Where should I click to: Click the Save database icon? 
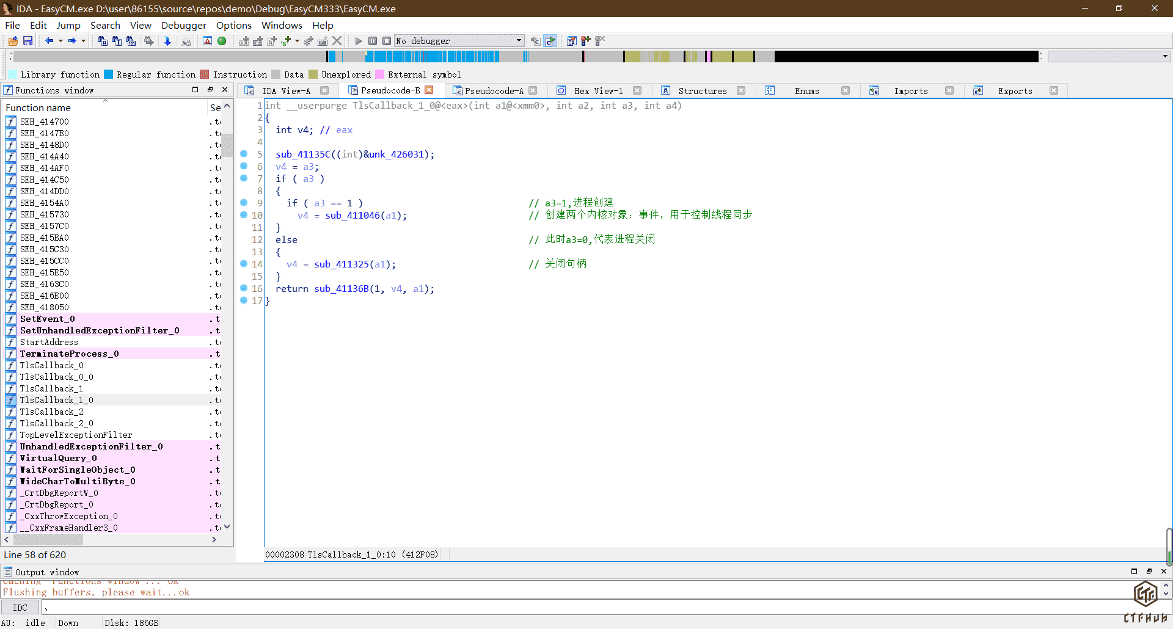coord(27,41)
